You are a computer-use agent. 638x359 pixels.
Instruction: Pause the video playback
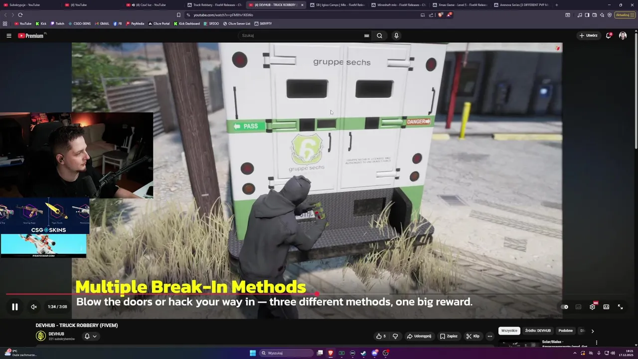14,307
